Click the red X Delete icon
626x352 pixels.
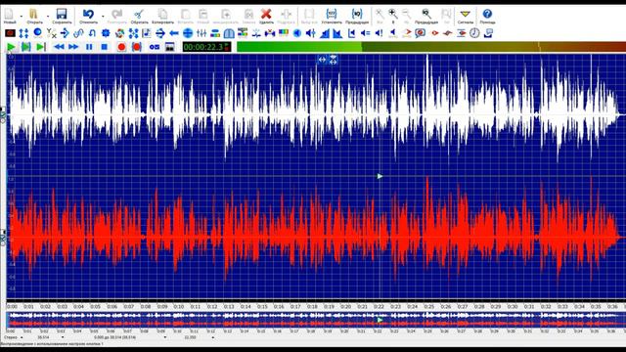pos(266,14)
